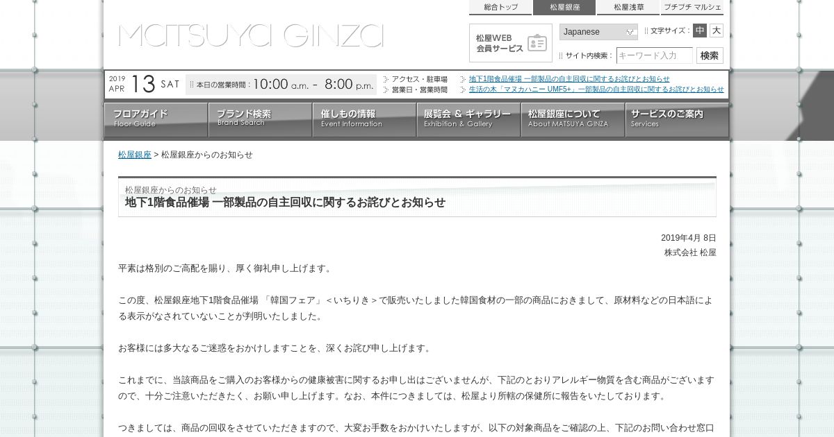Click the date 13 SAT text
Image resolution: width=834 pixels, height=437 pixels.
click(x=155, y=84)
